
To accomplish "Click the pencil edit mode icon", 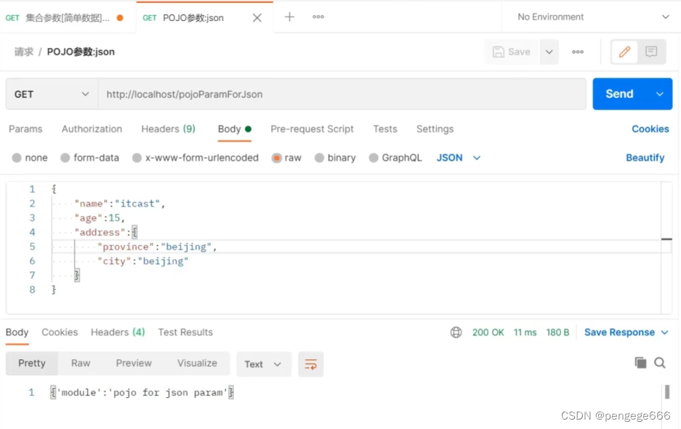I will (624, 52).
